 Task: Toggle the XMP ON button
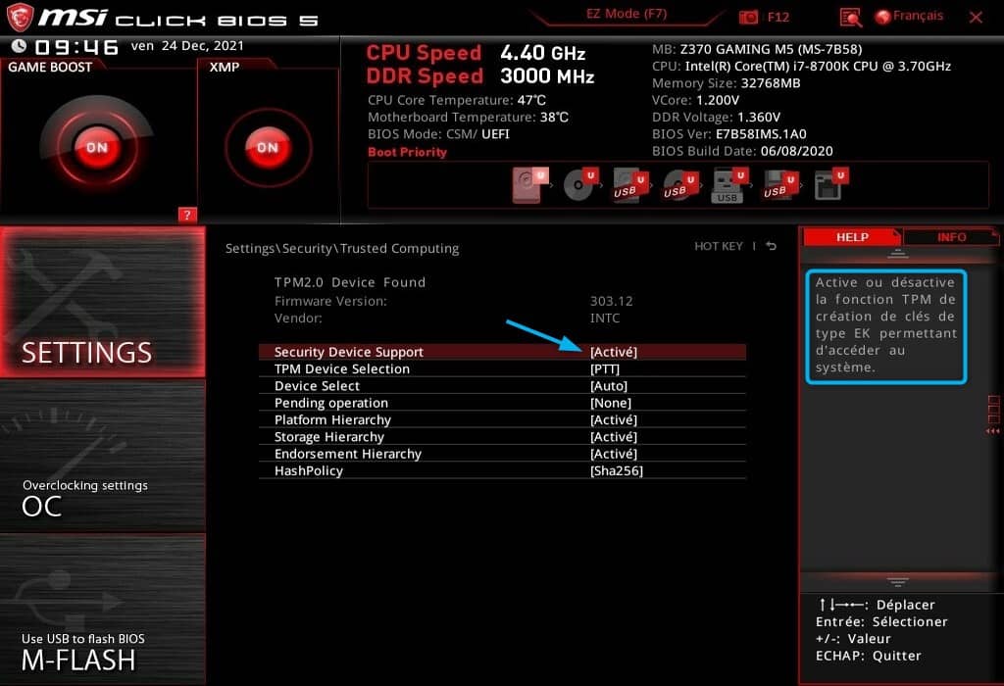click(268, 147)
